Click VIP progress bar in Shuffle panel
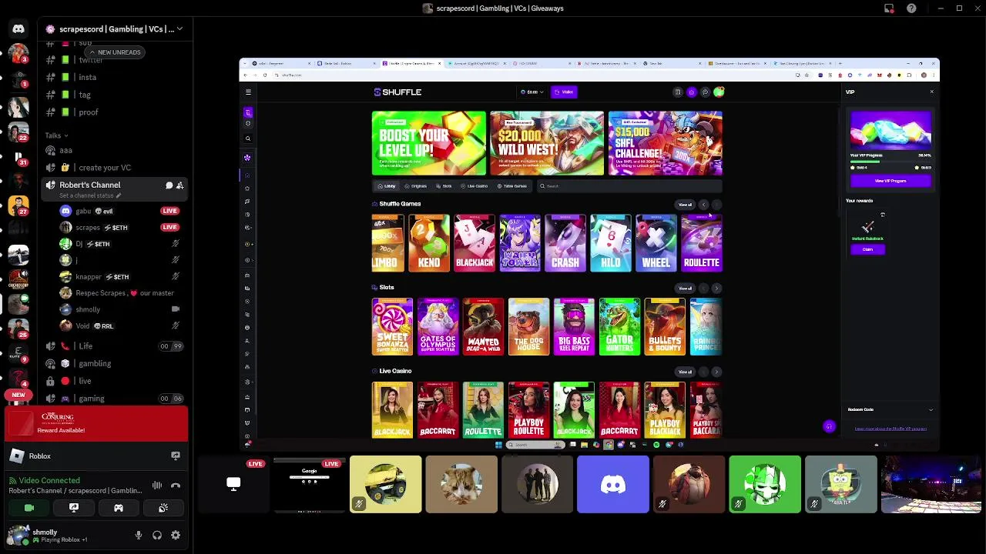The image size is (986, 554). point(890,162)
